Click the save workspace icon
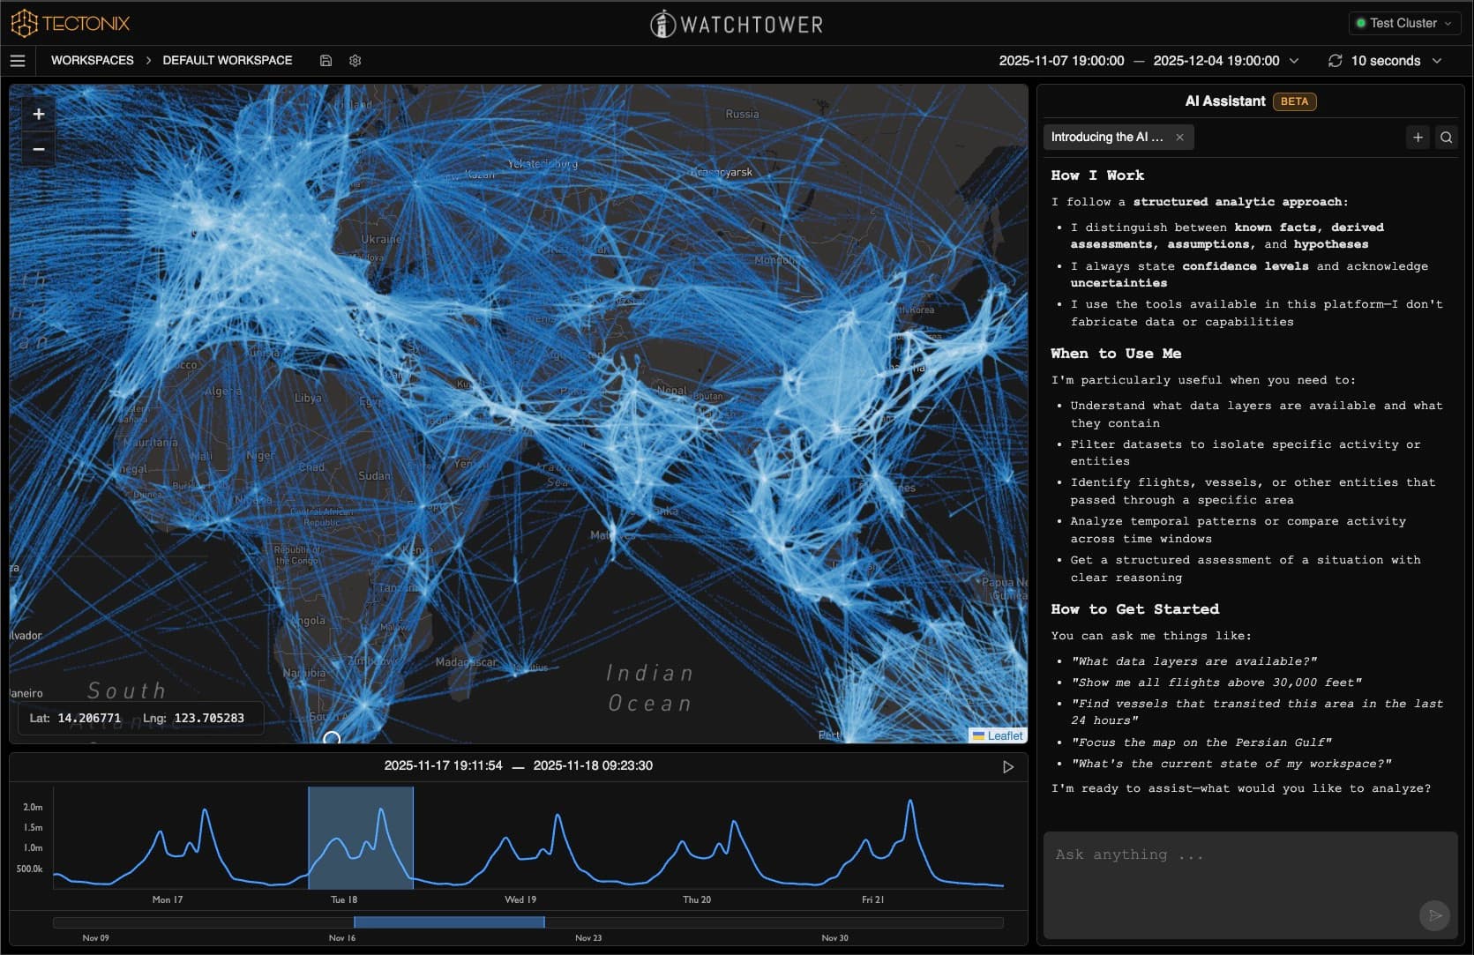 (x=325, y=61)
